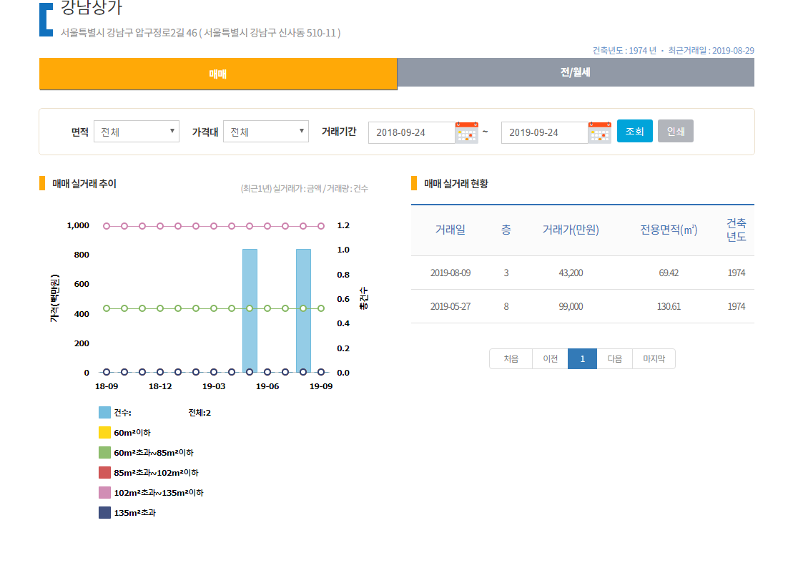Switch to the 매매 tab
This screenshot has height=563, width=793.
(x=218, y=74)
